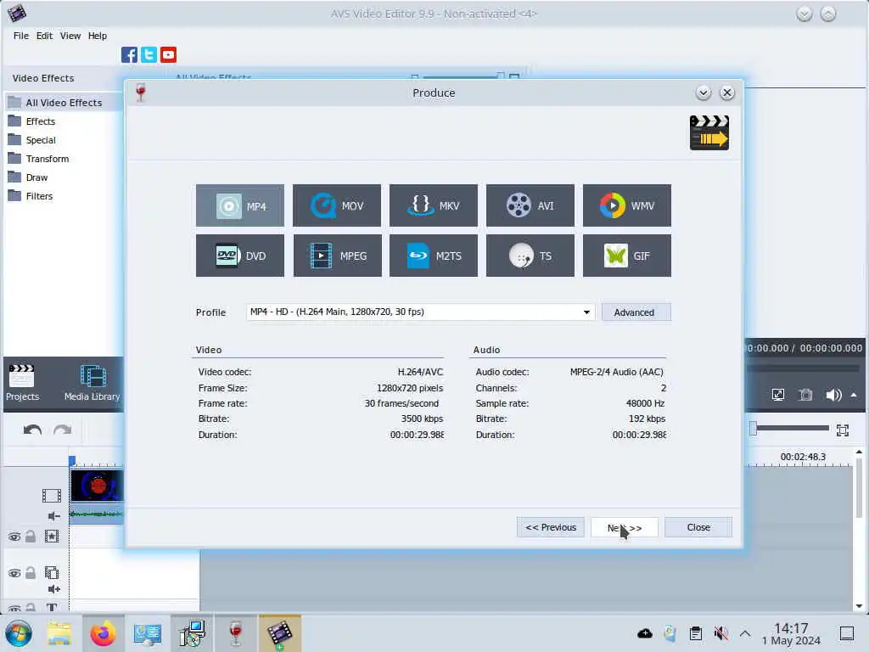The image size is (869, 652).
Task: Toggle lock on overlay track
Action: 31,573
